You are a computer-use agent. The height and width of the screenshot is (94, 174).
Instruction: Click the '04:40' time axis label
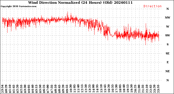click(33, 89)
